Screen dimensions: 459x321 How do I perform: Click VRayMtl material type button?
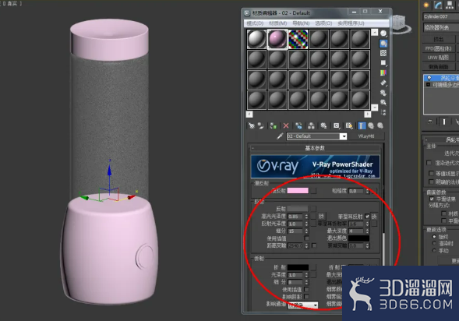click(x=366, y=136)
